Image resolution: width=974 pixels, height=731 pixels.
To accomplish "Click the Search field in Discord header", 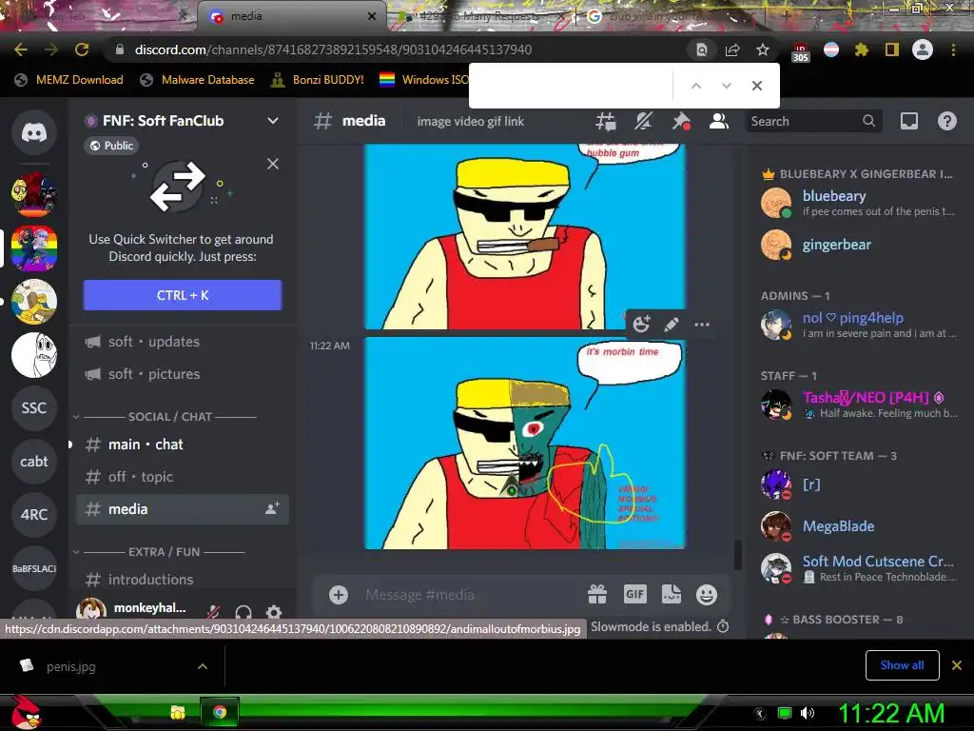I will [x=813, y=121].
